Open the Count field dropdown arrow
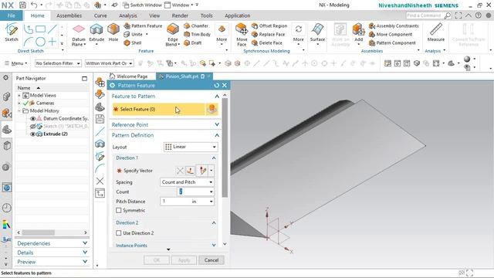Image resolution: width=494 pixels, height=278 pixels. 211,192
